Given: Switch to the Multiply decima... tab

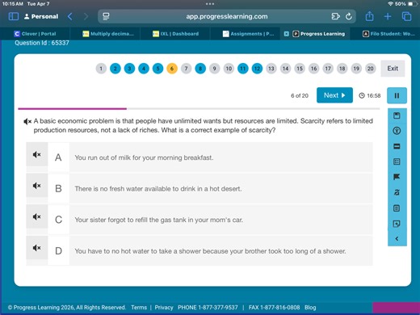Looking at the screenshot, I should tap(108, 34).
